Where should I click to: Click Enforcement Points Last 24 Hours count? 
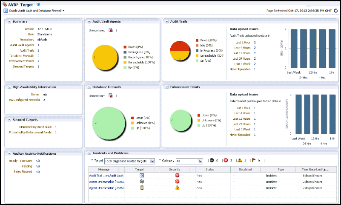click(255, 124)
